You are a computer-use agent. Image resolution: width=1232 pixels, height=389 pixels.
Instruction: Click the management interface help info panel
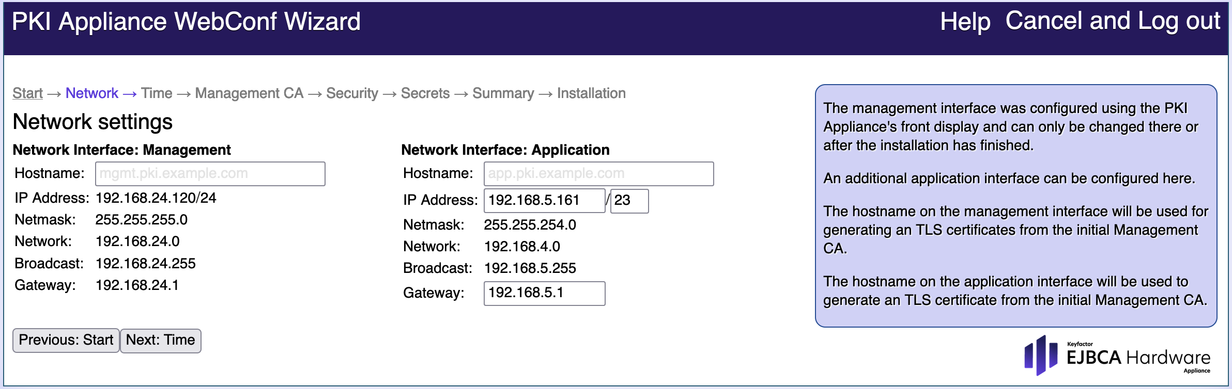(1015, 205)
